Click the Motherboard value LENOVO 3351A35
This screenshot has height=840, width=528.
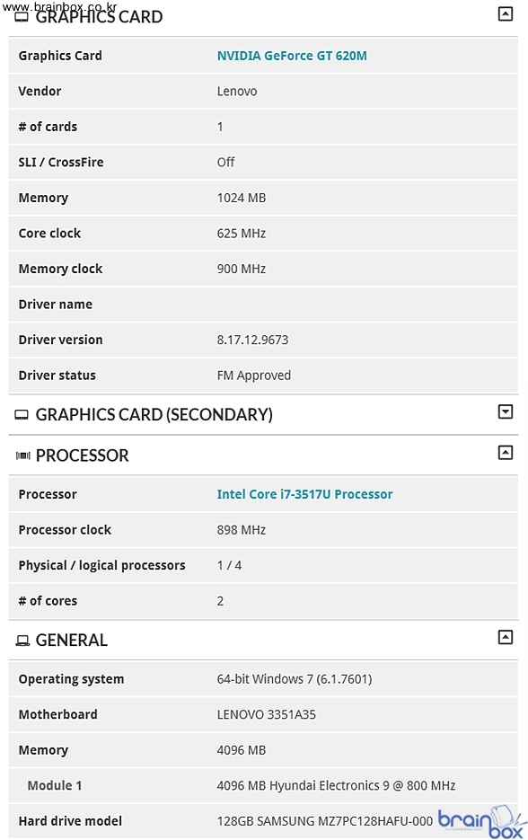(266, 714)
